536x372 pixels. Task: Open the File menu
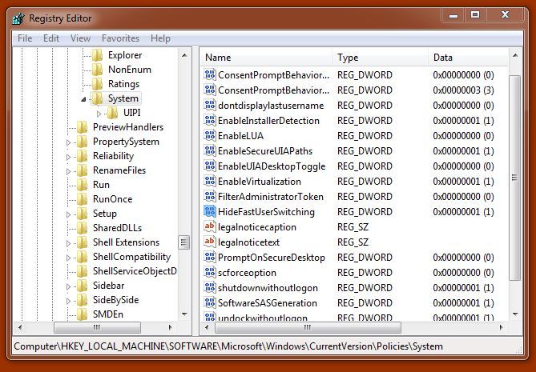25,38
